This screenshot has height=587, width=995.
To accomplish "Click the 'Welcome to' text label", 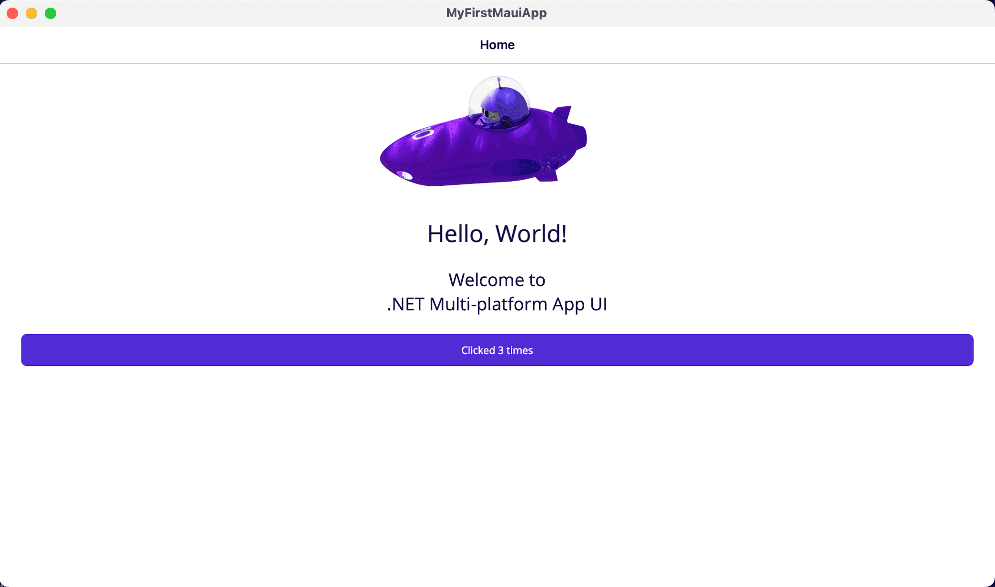I will click(497, 280).
